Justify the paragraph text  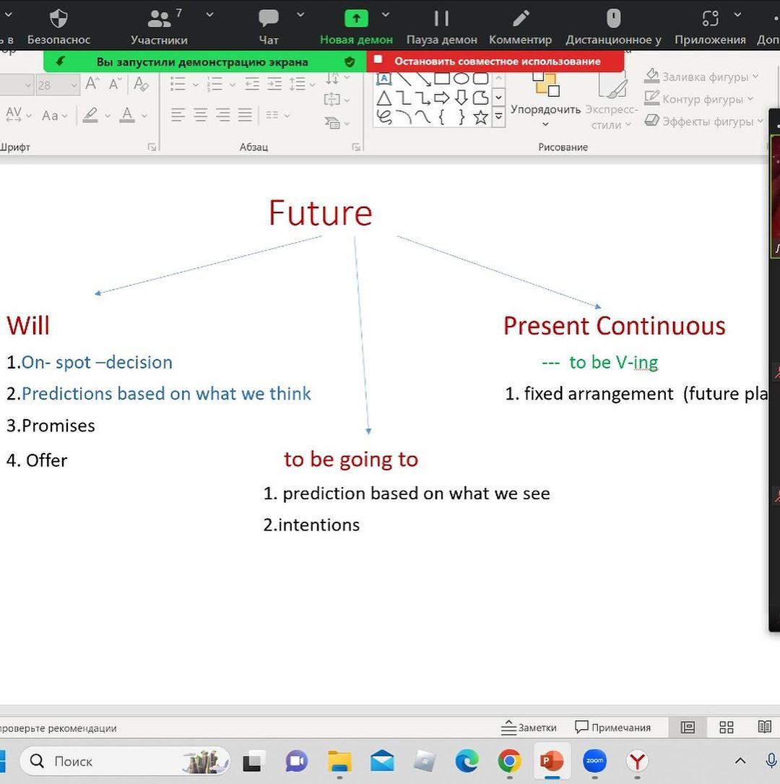pyautogui.click(x=246, y=116)
